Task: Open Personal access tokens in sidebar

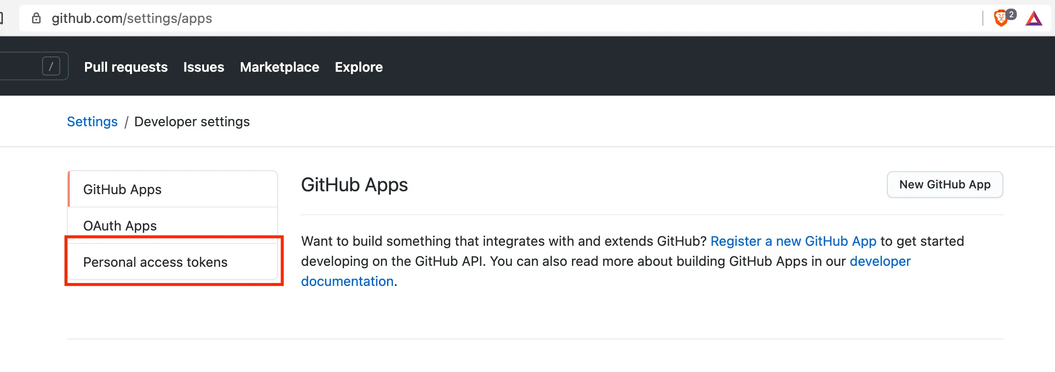Action: (x=173, y=262)
